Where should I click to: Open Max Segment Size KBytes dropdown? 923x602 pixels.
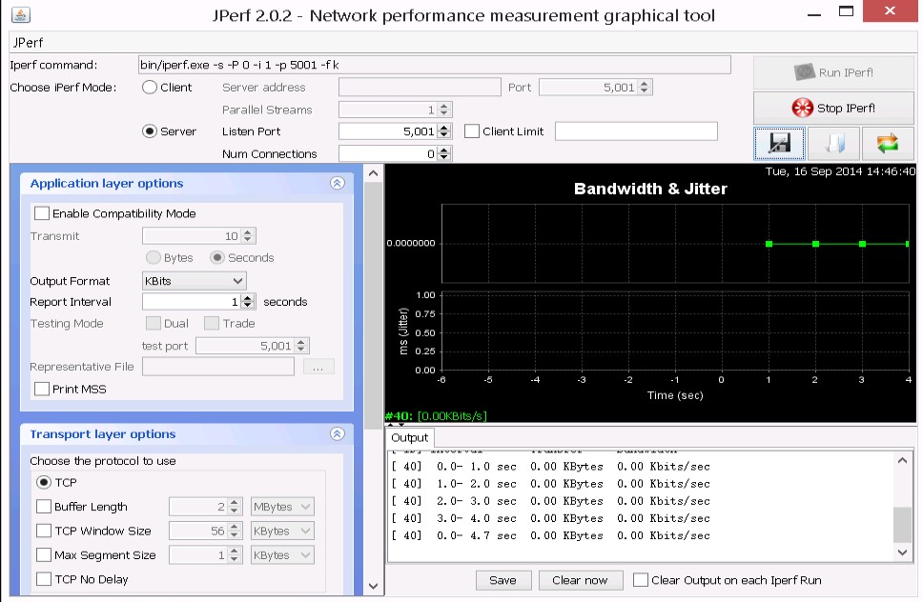(x=282, y=555)
